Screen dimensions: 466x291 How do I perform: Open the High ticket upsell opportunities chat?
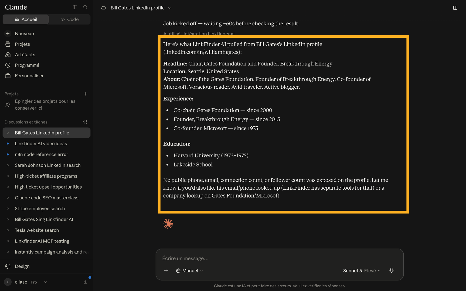(46, 187)
